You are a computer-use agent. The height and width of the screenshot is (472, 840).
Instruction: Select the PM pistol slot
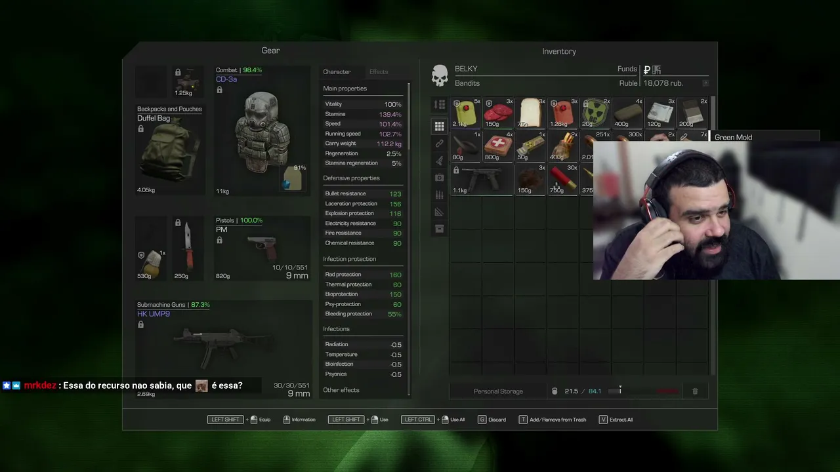[x=262, y=249]
